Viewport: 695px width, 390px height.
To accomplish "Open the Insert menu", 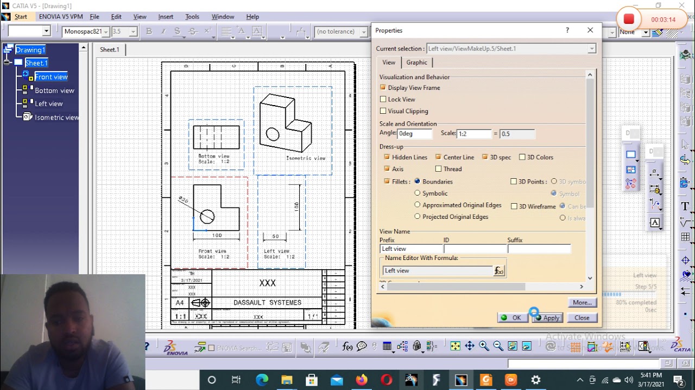I will pos(166,17).
